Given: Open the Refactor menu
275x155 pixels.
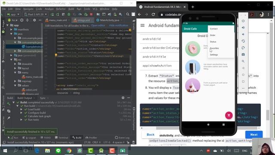Looking at the screenshot, I should pos(61,9).
